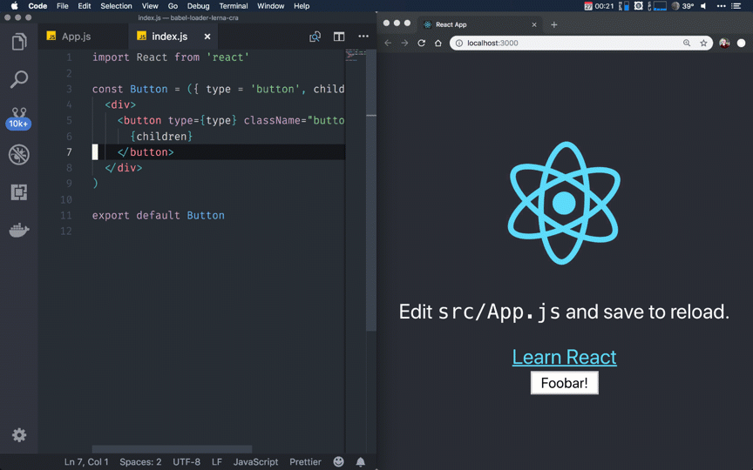Close the index.js editor tab
The width and height of the screenshot is (753, 470).
tap(207, 37)
